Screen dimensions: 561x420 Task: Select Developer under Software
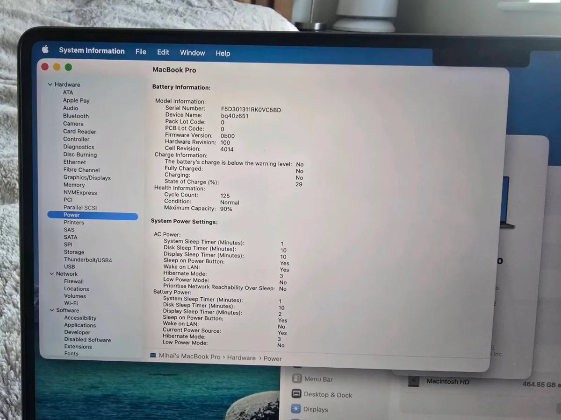click(77, 332)
